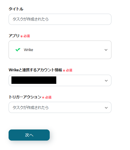Open the account info chevron arrow
This screenshot has height=150, width=130.
click(x=106, y=81)
